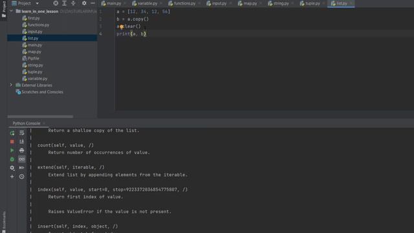Rerun the Python Console

point(12,133)
